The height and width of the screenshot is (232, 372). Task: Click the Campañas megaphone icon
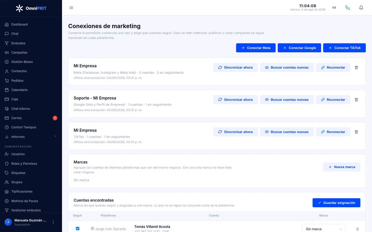[x=7, y=52]
